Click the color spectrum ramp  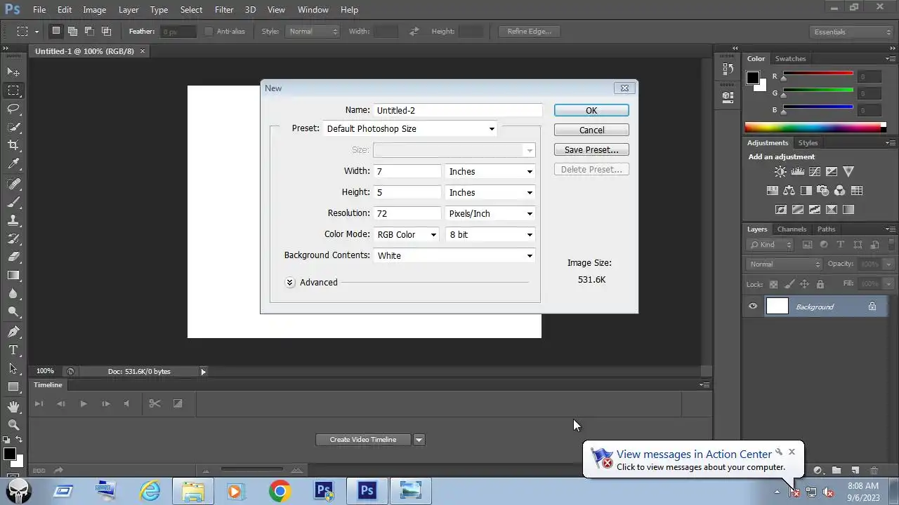pyautogui.click(x=815, y=127)
